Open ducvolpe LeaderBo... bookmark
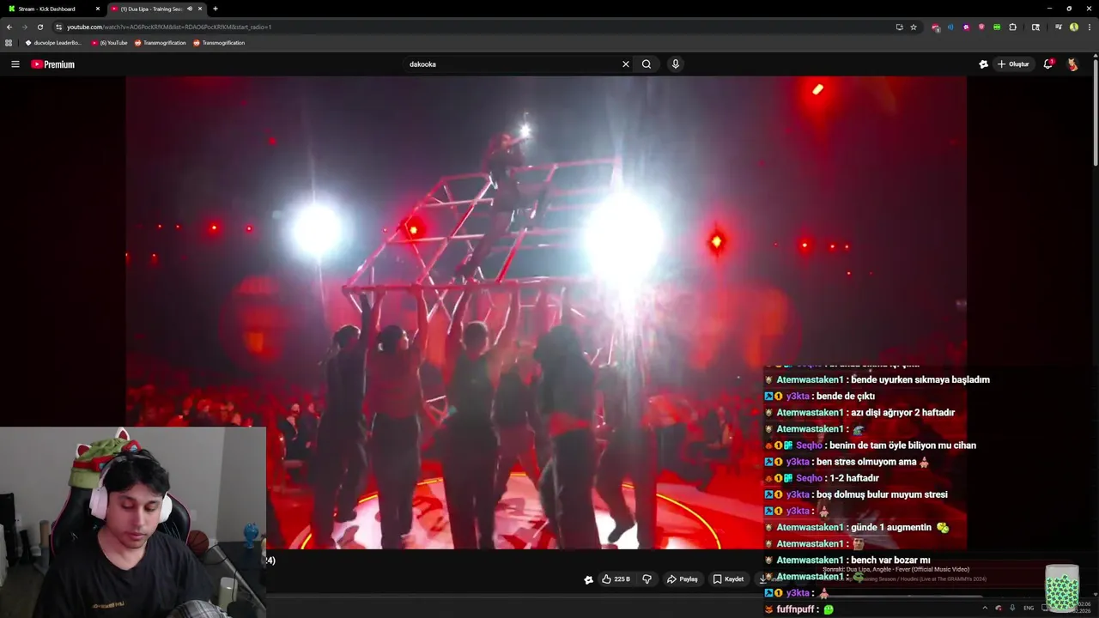Image resolution: width=1099 pixels, height=618 pixels. pyautogui.click(x=52, y=43)
